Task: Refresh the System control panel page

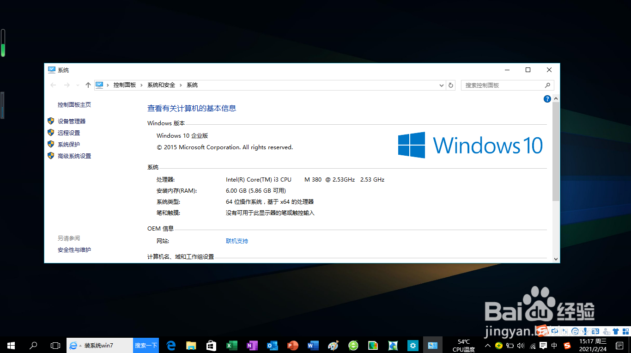Action: click(451, 85)
